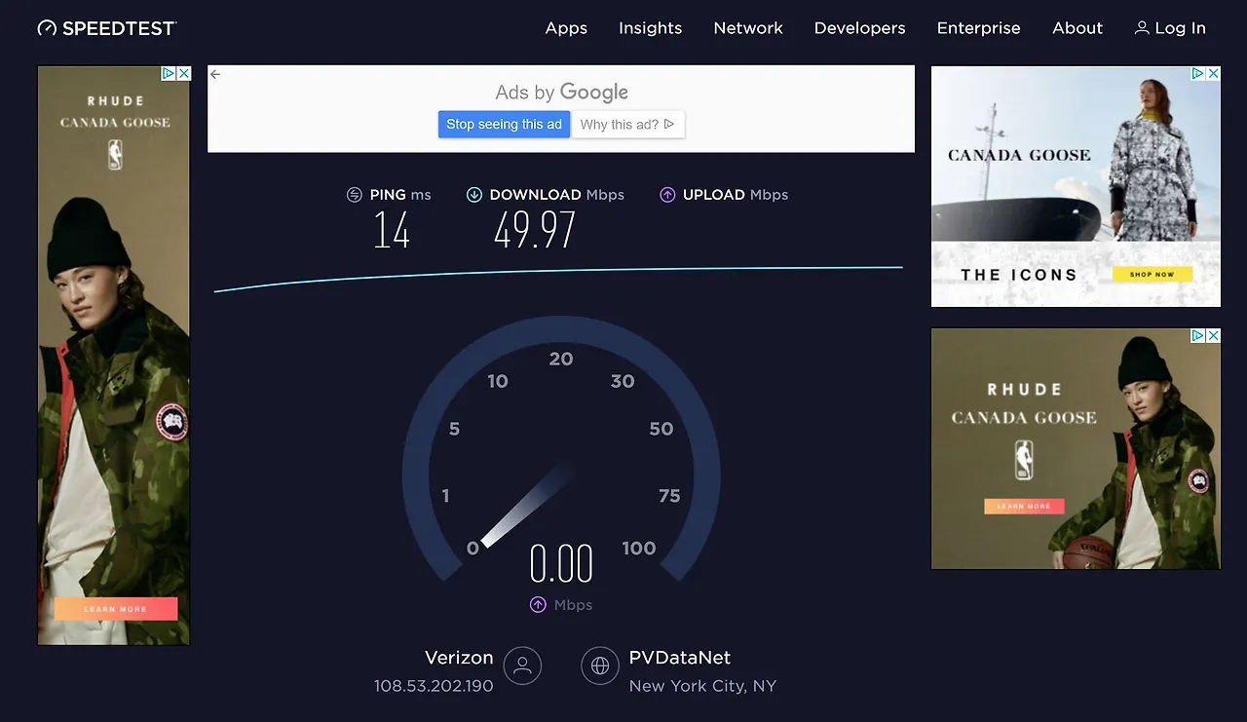
Task: Click the Verizon provider name
Action: tap(459, 658)
